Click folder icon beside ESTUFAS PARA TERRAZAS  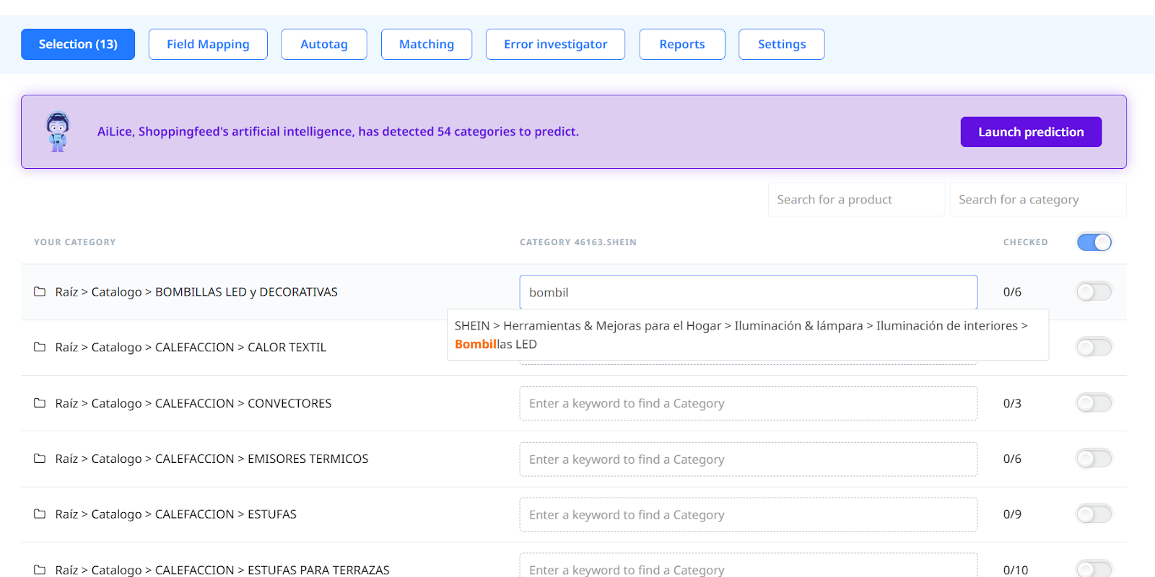click(x=40, y=570)
